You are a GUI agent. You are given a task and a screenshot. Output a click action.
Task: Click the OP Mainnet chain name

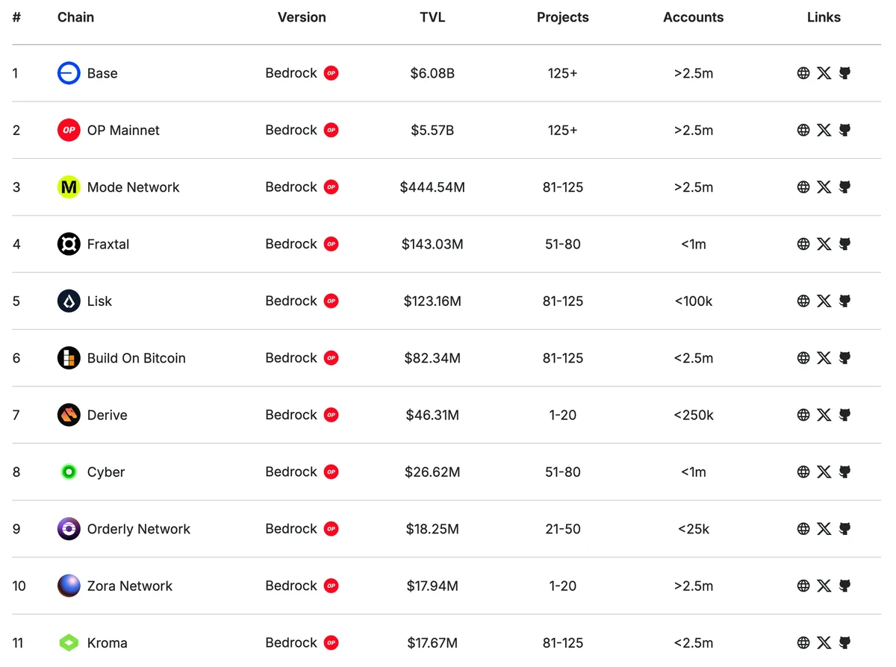[x=123, y=130]
